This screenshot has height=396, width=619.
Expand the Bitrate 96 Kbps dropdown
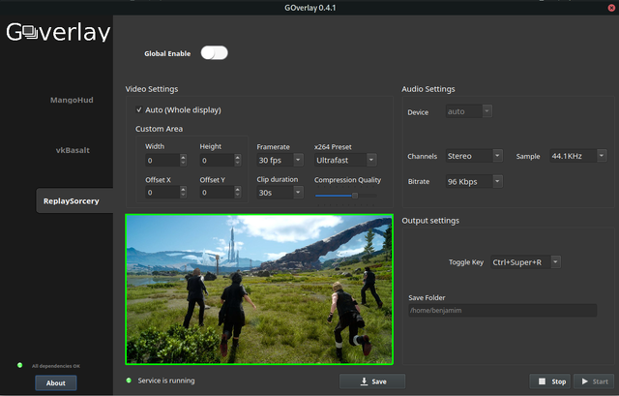tap(474, 181)
